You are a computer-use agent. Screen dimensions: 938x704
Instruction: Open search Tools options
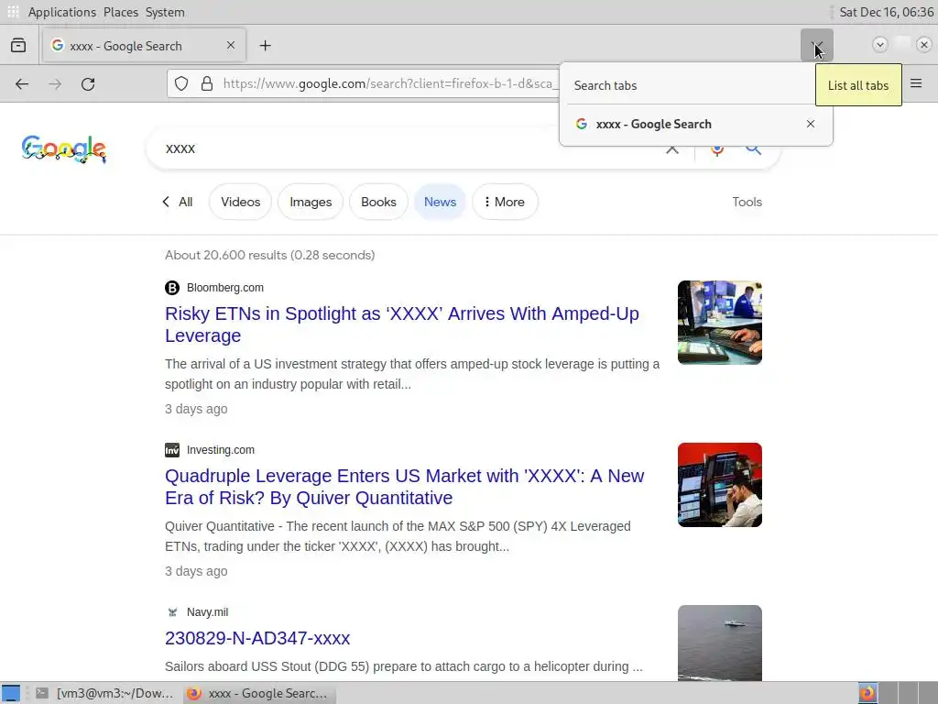(747, 202)
